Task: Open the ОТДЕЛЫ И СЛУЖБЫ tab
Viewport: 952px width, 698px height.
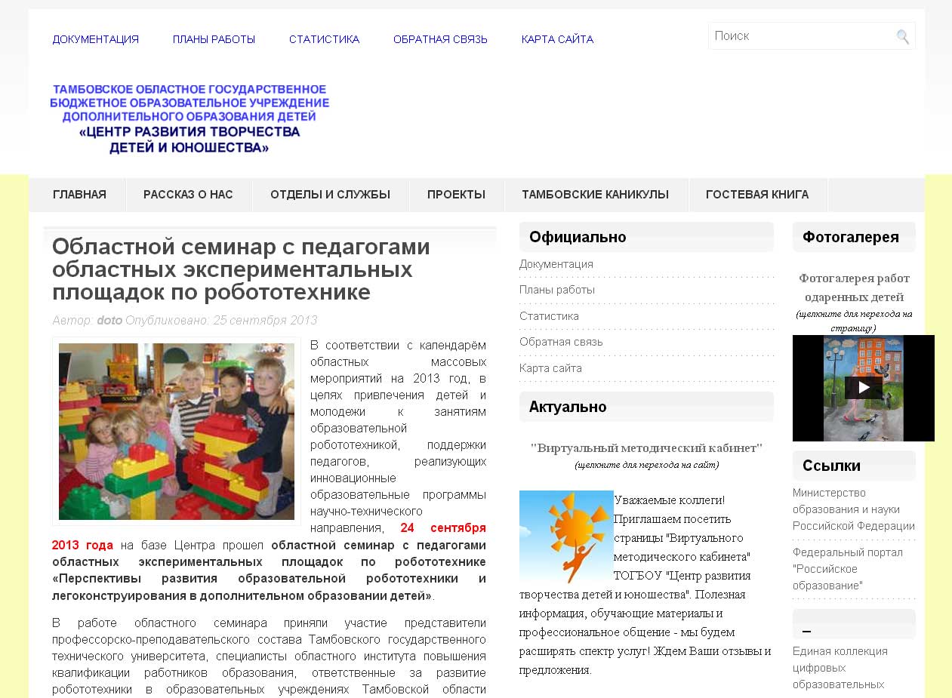Action: 330,195
